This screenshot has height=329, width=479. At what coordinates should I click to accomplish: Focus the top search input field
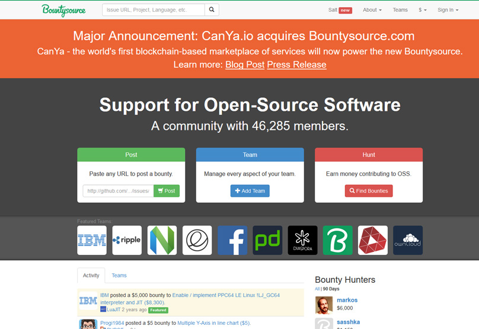click(154, 9)
